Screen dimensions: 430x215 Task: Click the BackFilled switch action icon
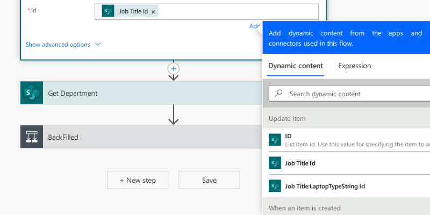32,137
